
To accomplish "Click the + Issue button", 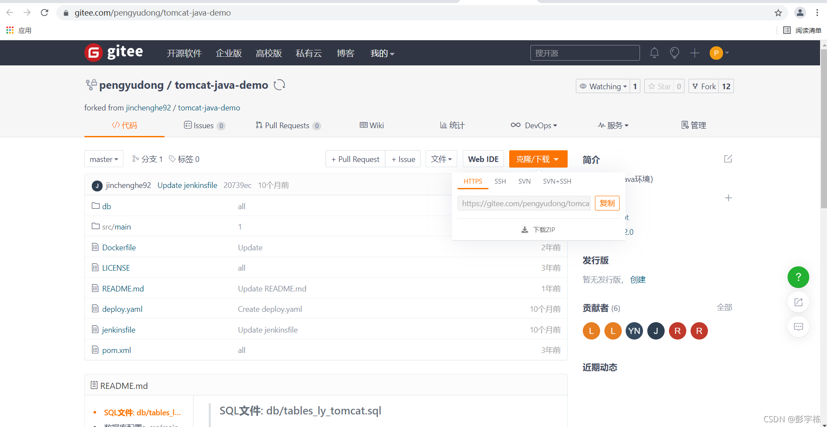I will tap(403, 159).
